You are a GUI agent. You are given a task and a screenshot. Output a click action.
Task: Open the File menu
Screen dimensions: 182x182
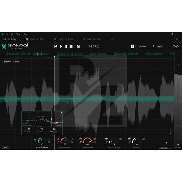pyautogui.click(x=7, y=34)
